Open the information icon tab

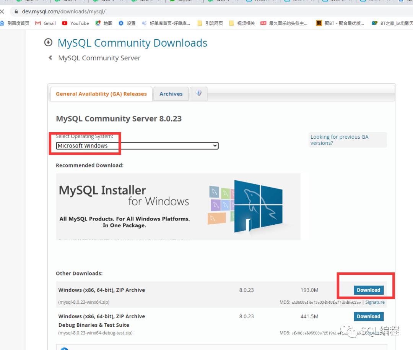pos(198,93)
